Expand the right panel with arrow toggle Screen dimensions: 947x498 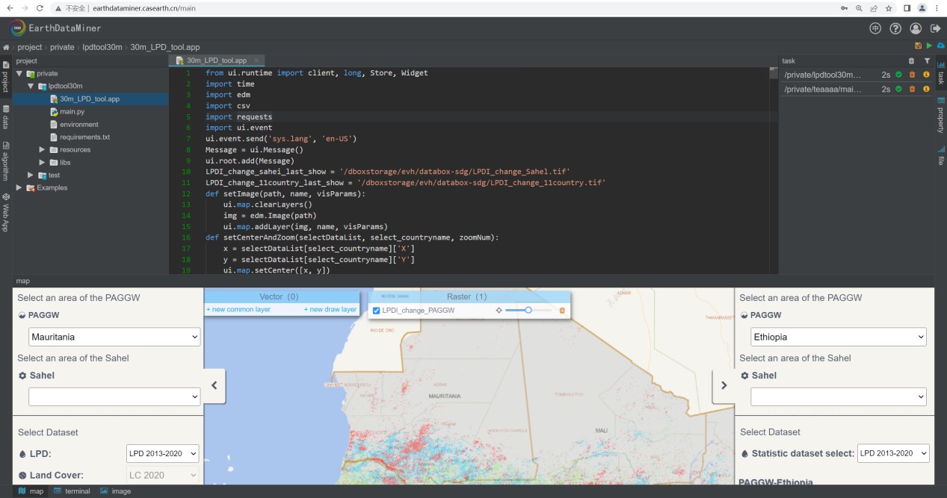pos(724,385)
